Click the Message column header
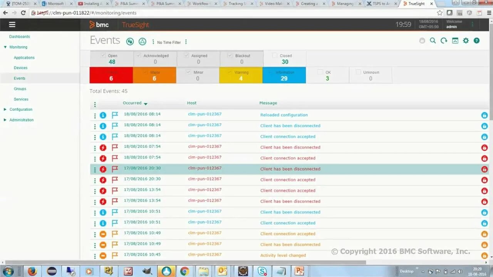This screenshot has width=493, height=277. click(x=268, y=103)
